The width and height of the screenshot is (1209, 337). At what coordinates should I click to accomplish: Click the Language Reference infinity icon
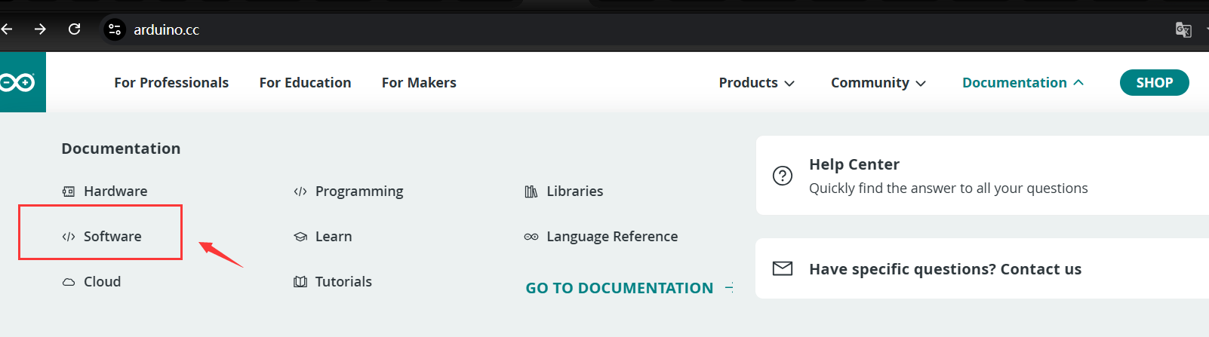tap(531, 237)
